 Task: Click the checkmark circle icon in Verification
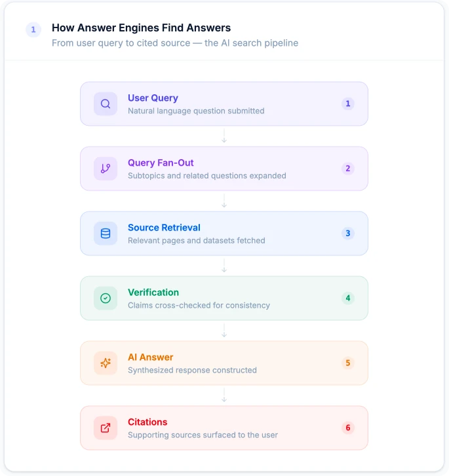tap(106, 298)
